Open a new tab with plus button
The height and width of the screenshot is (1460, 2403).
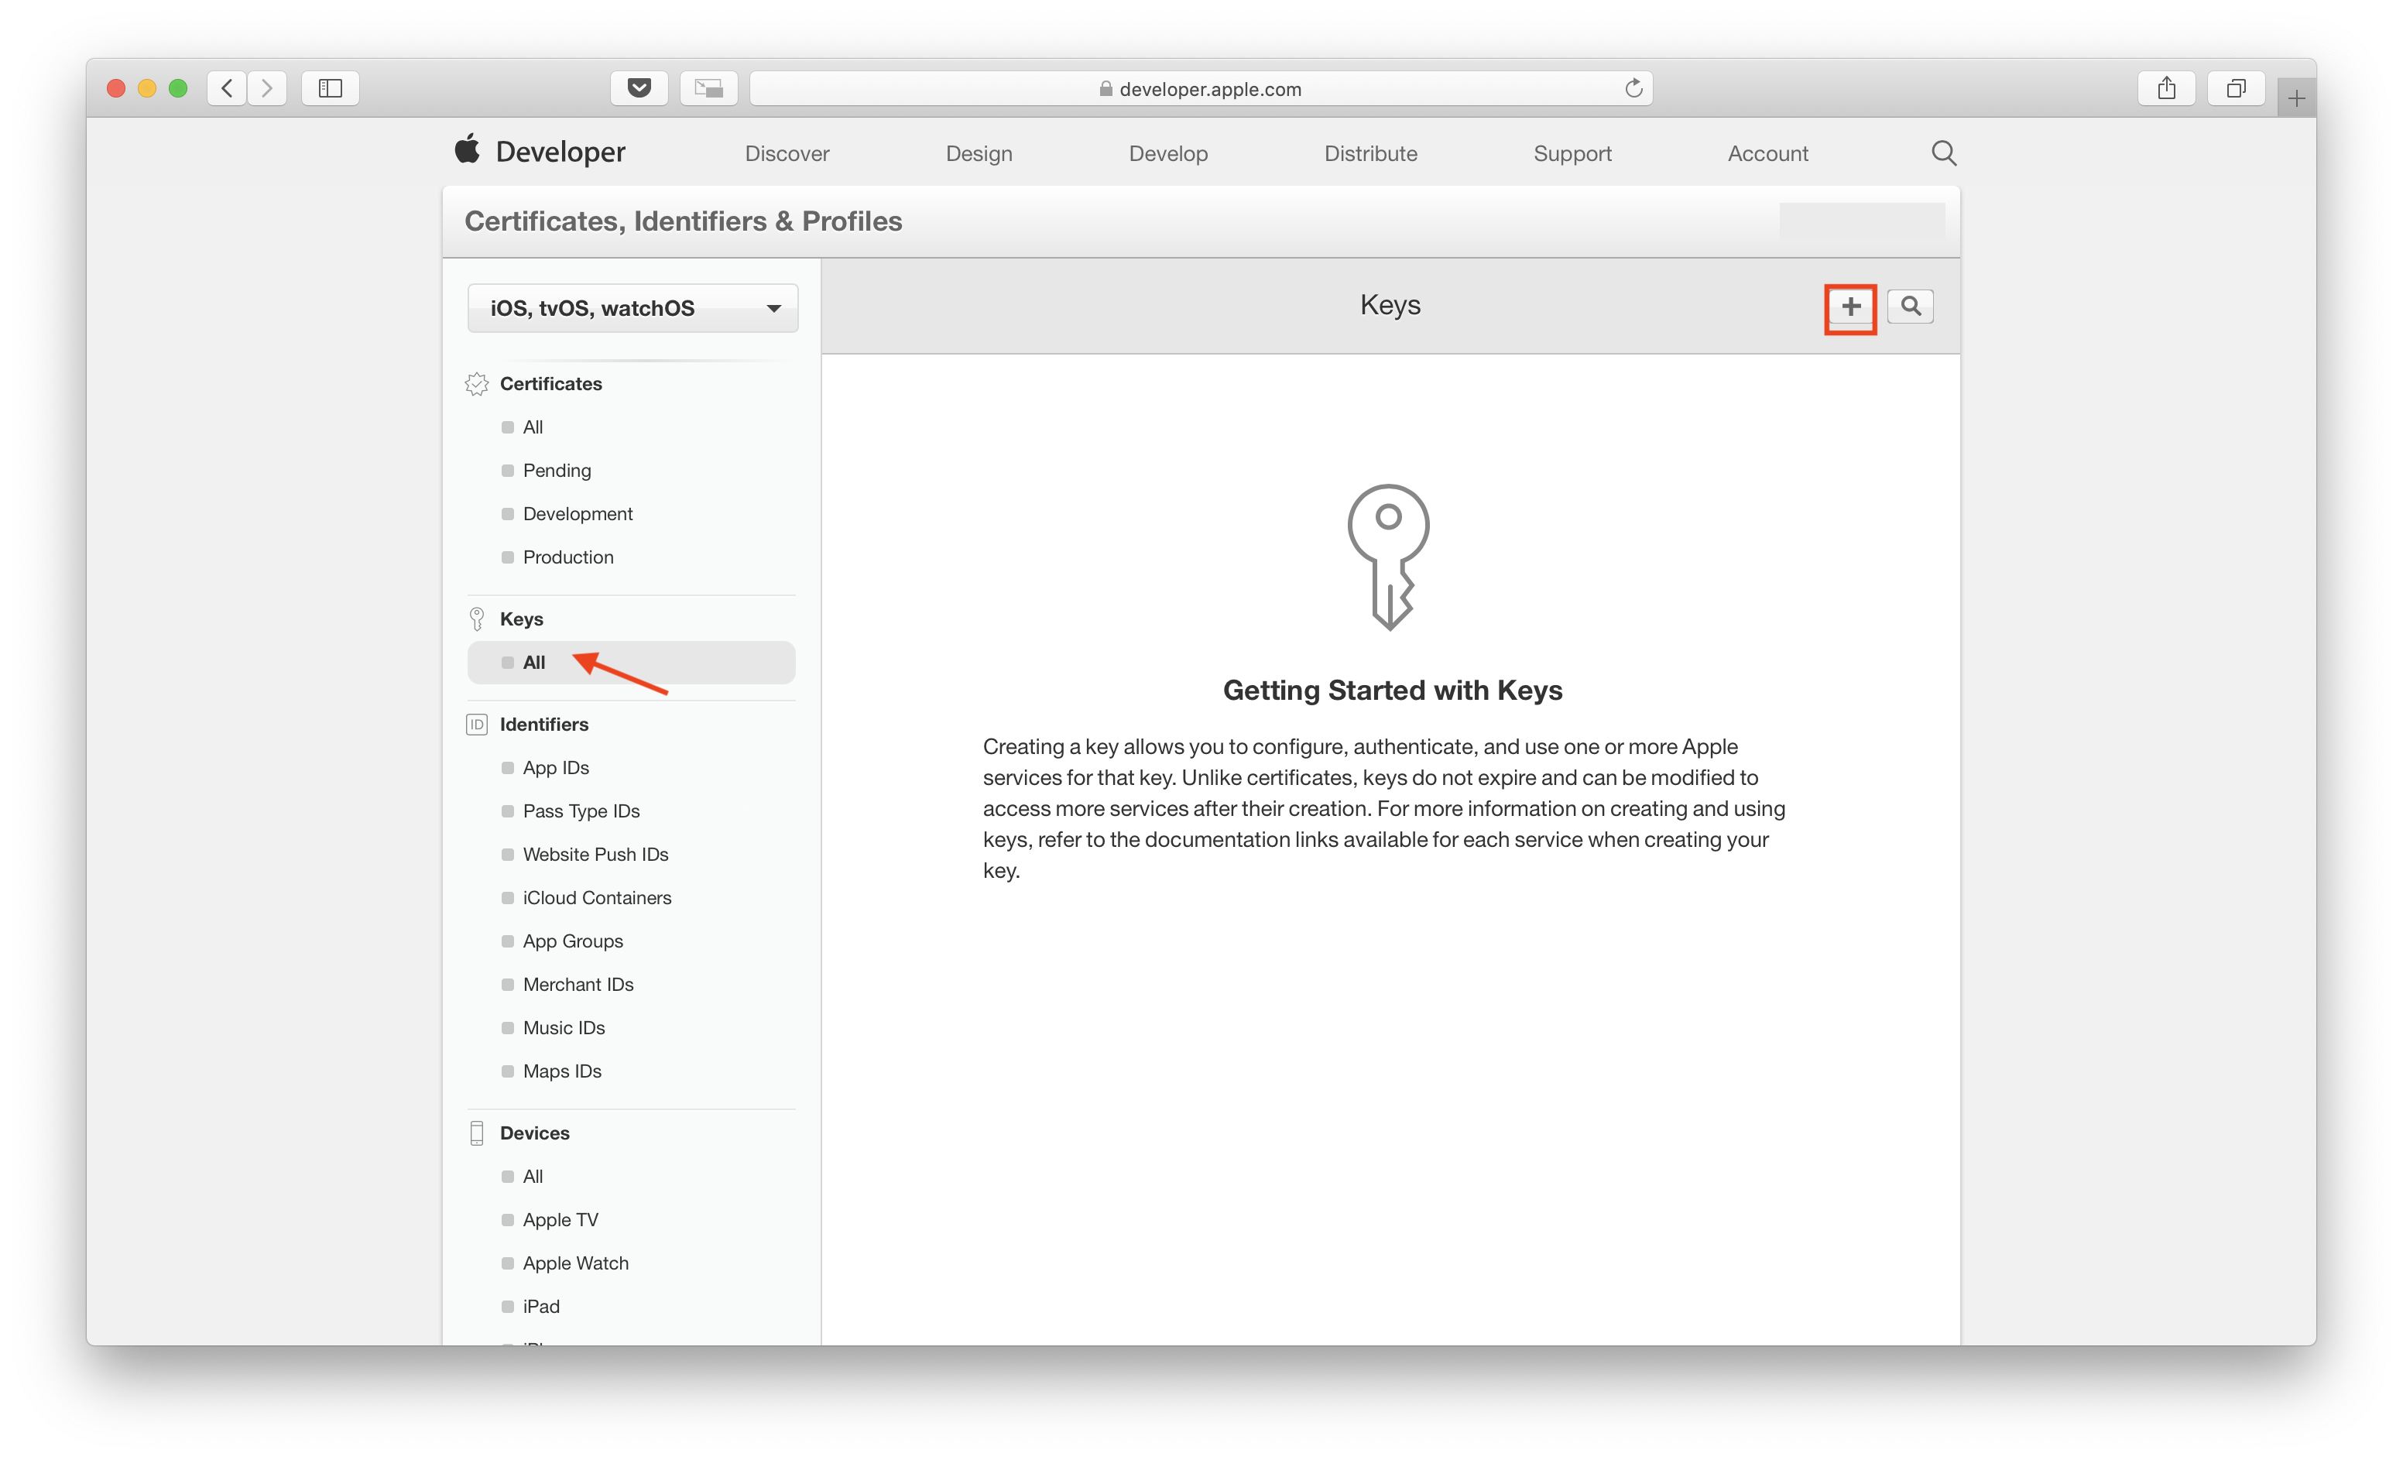(2295, 98)
